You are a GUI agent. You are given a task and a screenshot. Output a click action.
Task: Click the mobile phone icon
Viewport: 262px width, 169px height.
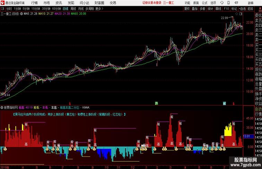point(228,3)
